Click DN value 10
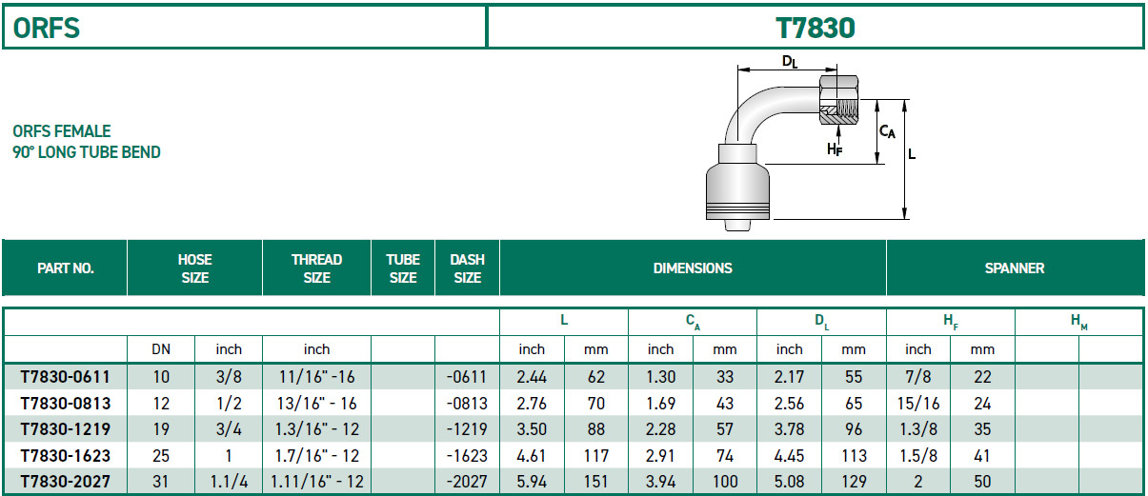Image resolution: width=1148 pixels, height=496 pixels. tap(161, 377)
